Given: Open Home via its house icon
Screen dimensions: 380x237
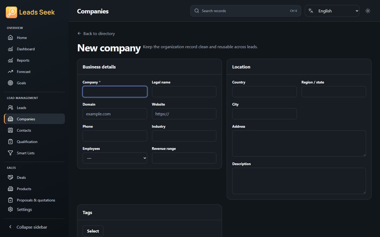Looking at the screenshot, I should [x=10, y=38].
